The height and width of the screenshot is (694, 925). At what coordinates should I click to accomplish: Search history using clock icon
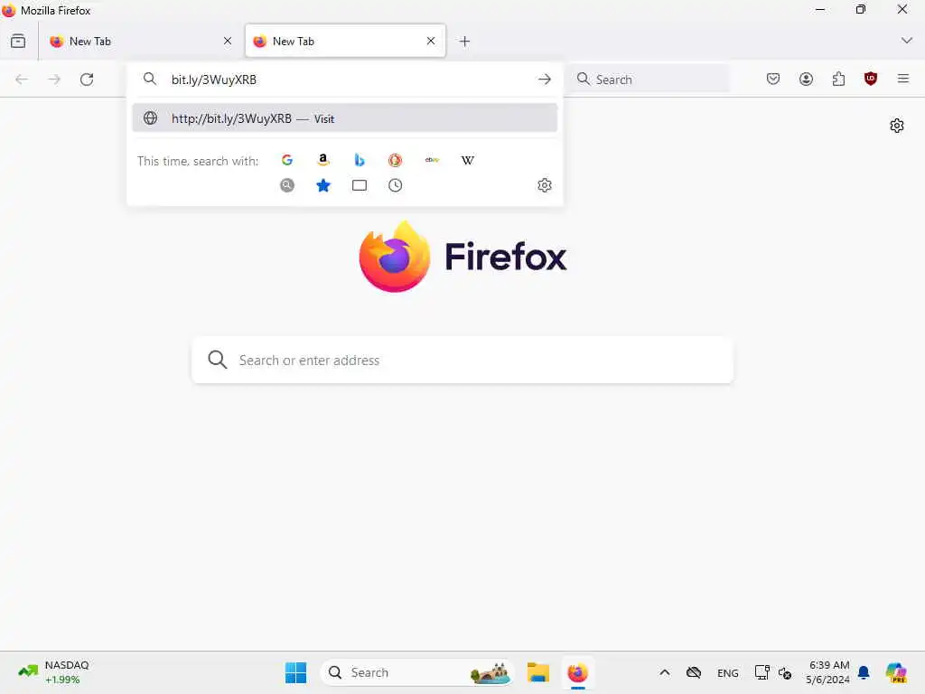coord(396,185)
